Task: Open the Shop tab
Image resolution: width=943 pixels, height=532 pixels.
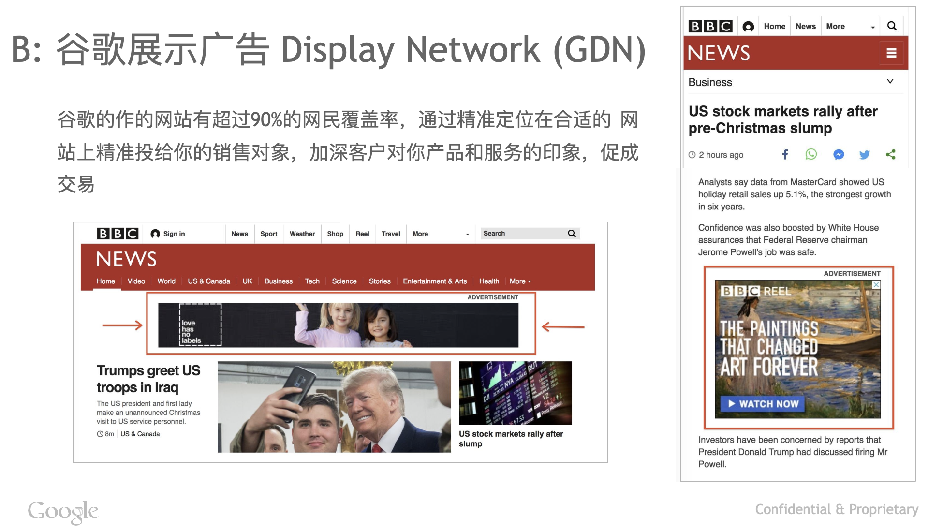Action: click(x=335, y=234)
